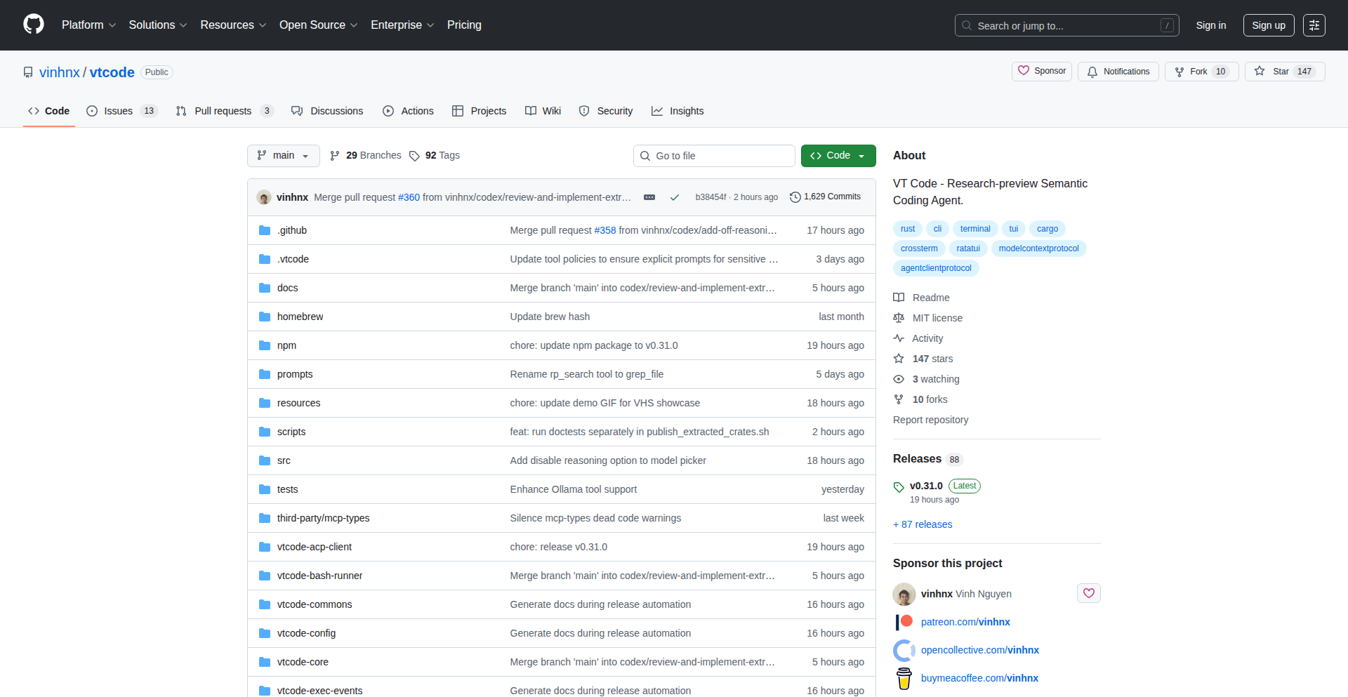View 92 Tags link

tap(435, 156)
